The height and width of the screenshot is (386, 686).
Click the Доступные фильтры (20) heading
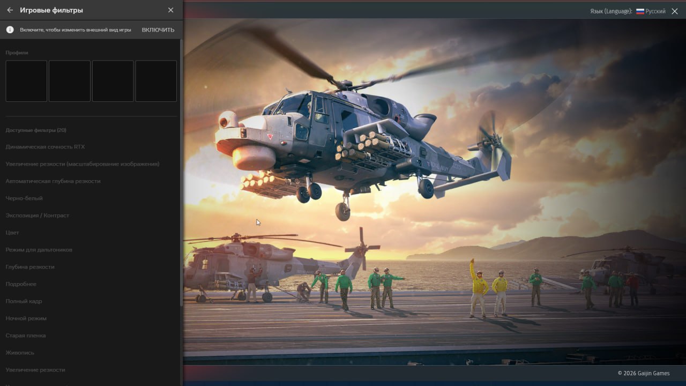coord(36,130)
